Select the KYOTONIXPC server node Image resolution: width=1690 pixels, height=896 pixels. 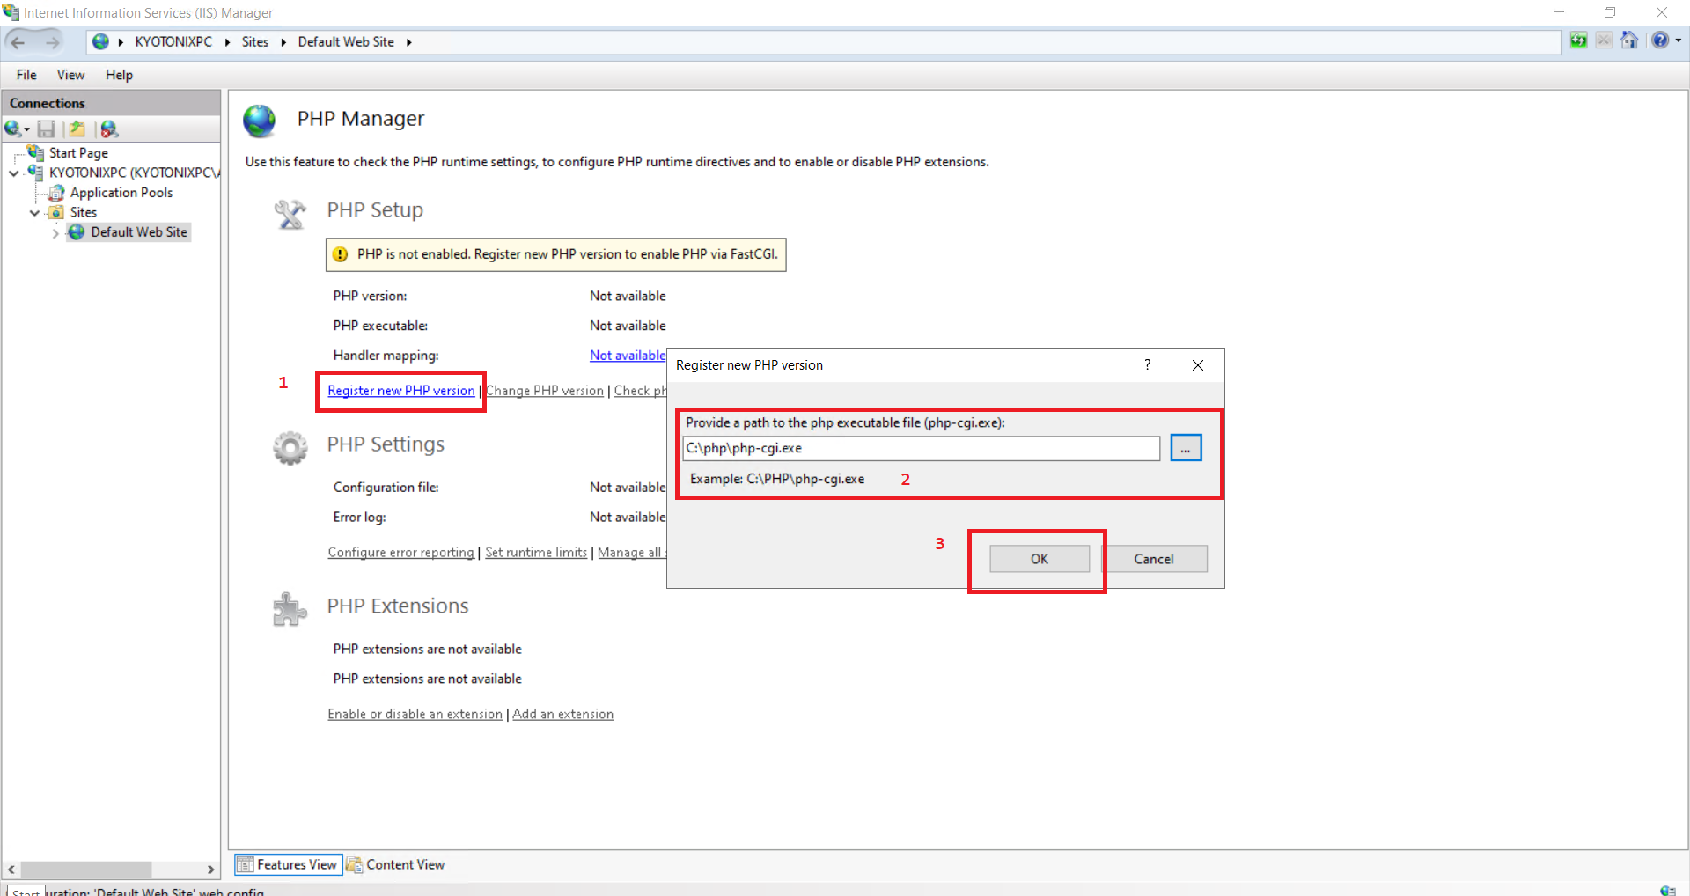tap(133, 173)
